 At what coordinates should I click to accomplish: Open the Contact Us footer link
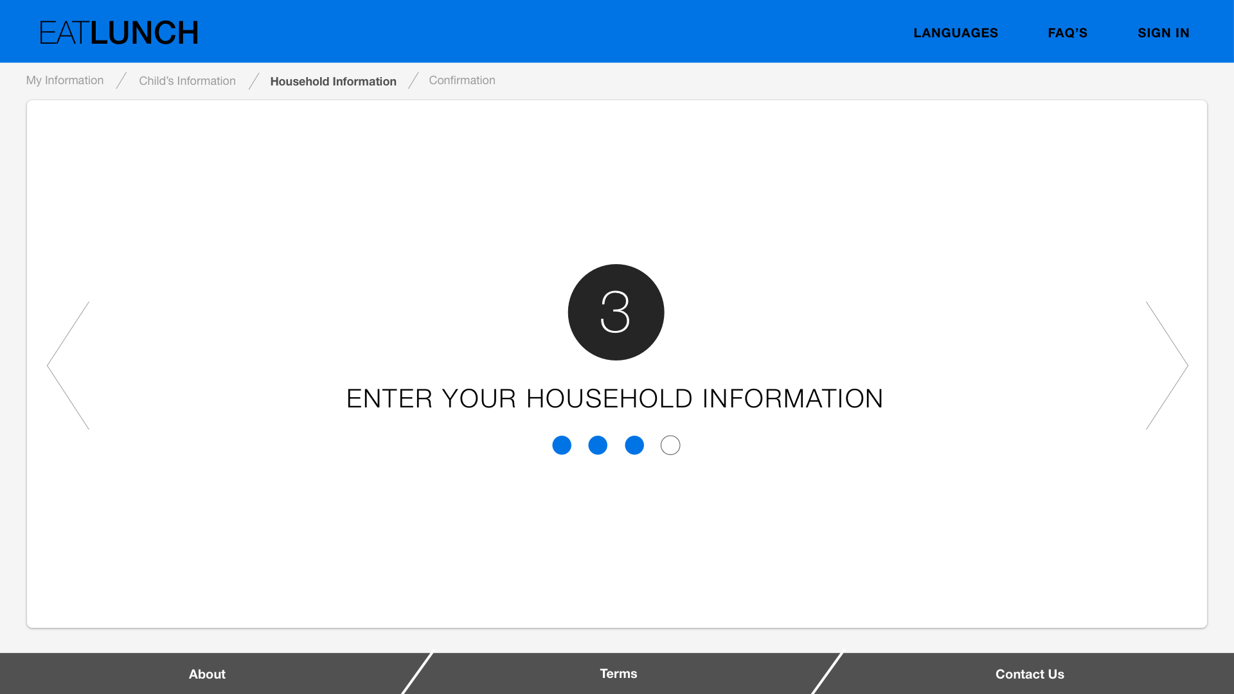tap(1030, 674)
